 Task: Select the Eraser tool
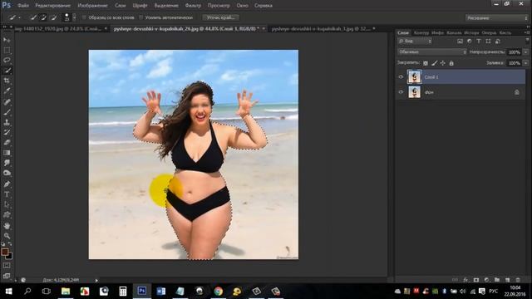(7, 142)
